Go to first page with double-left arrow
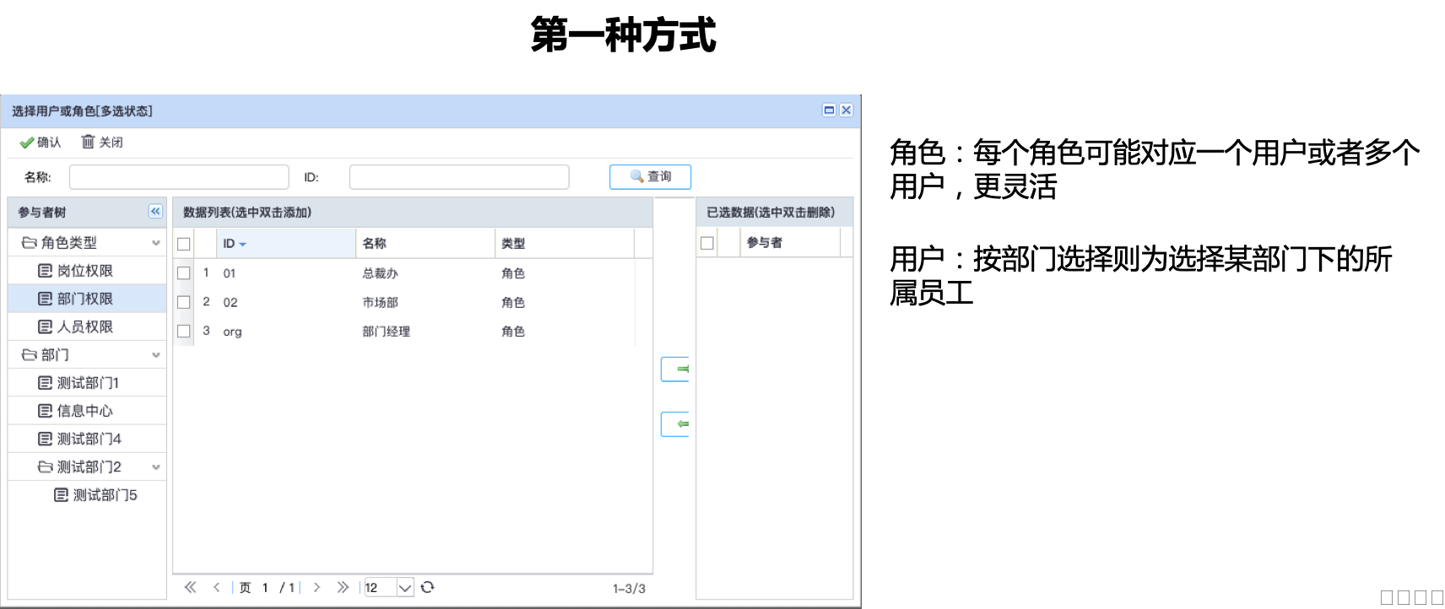Viewport: 1445px width, 609px height. 190,587
